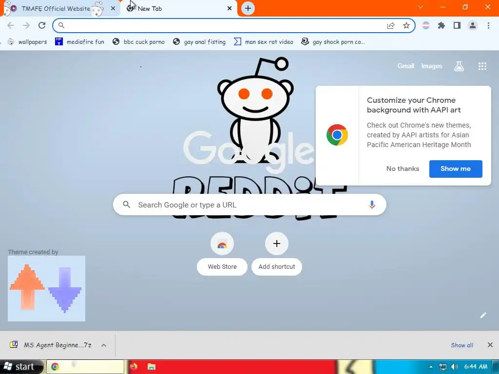Close the New Tab tab
Viewport: 499px width, 374px height.
click(x=230, y=9)
